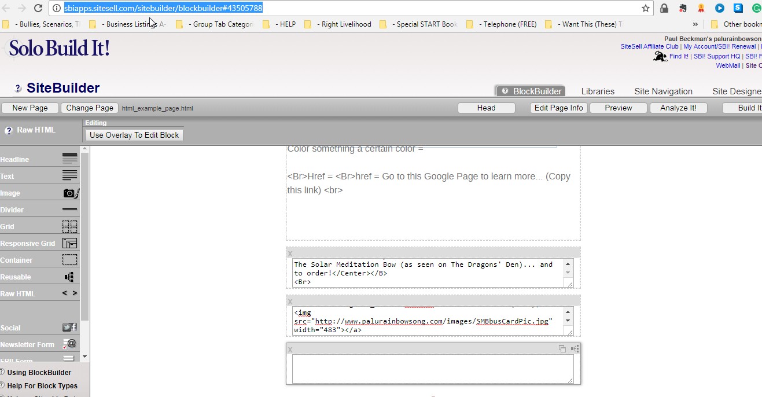Click Edit Page Info
Screen dimensions: 762x397
click(559, 108)
